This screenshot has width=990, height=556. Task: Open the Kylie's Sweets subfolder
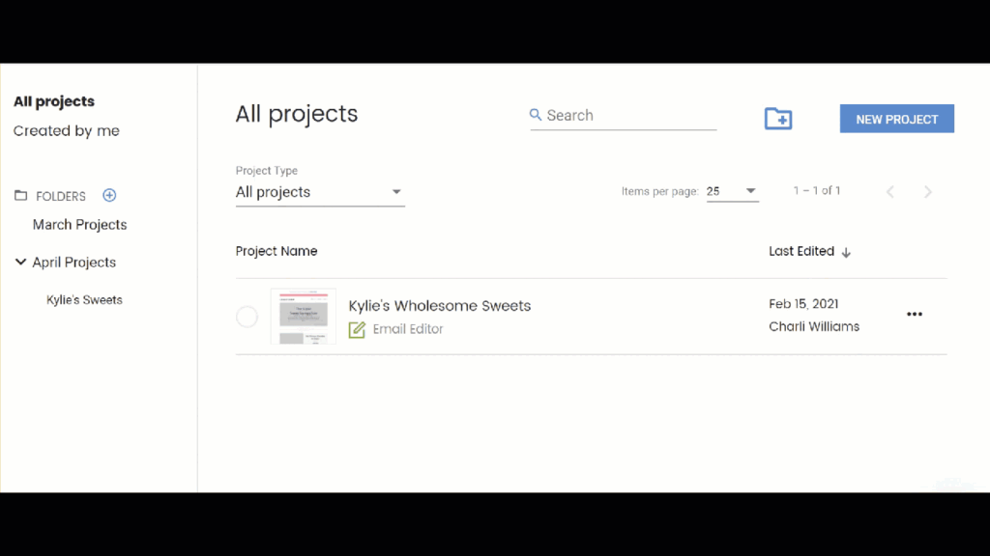click(x=84, y=300)
